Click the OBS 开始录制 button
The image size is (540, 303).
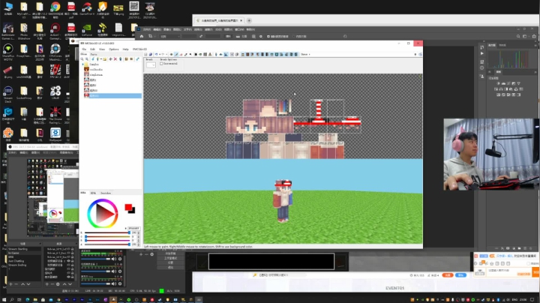170,253
